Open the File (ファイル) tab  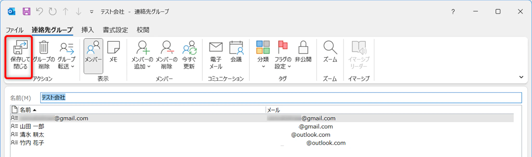pyautogui.click(x=15, y=30)
